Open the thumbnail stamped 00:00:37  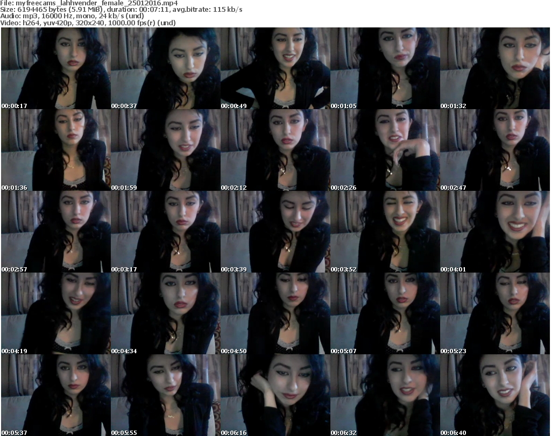[166, 68]
